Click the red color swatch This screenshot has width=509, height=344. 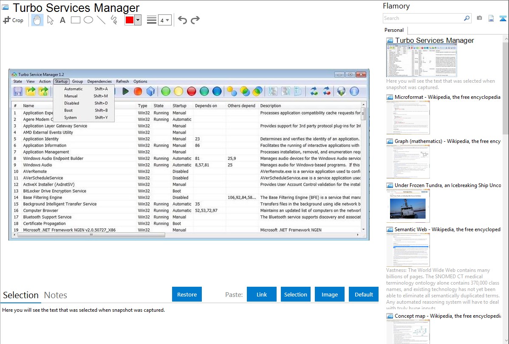130,20
